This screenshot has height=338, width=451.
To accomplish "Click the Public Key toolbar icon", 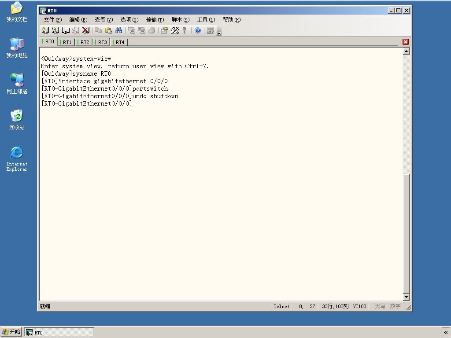I will (185, 30).
